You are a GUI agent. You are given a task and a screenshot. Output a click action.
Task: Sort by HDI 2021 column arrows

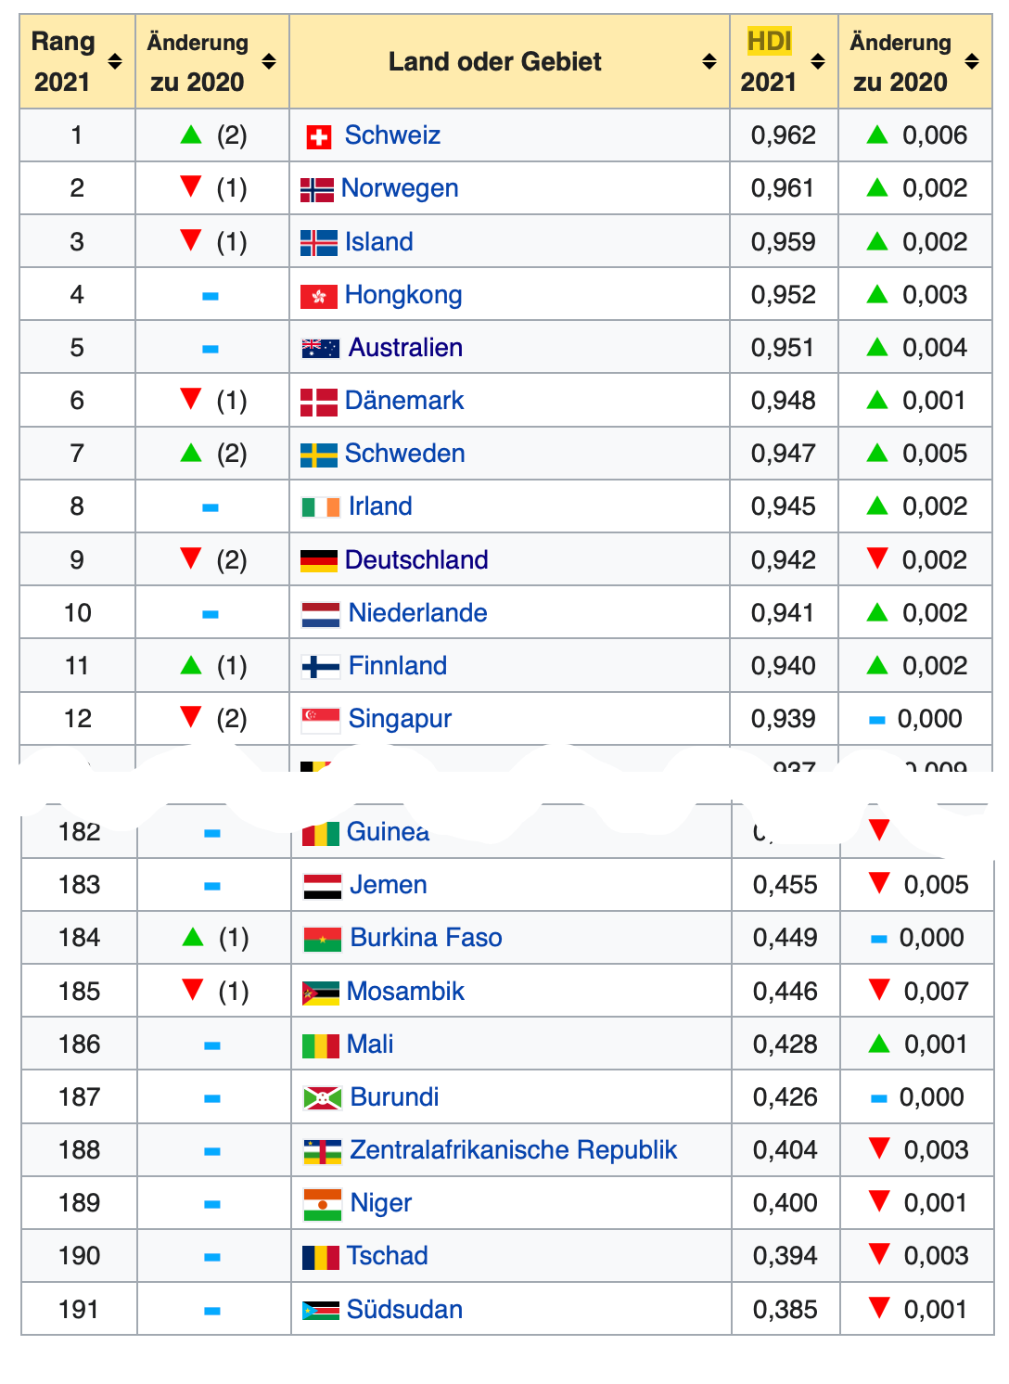(818, 62)
